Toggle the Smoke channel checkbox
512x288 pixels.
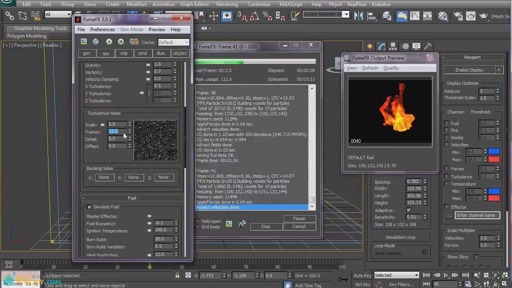(447, 138)
